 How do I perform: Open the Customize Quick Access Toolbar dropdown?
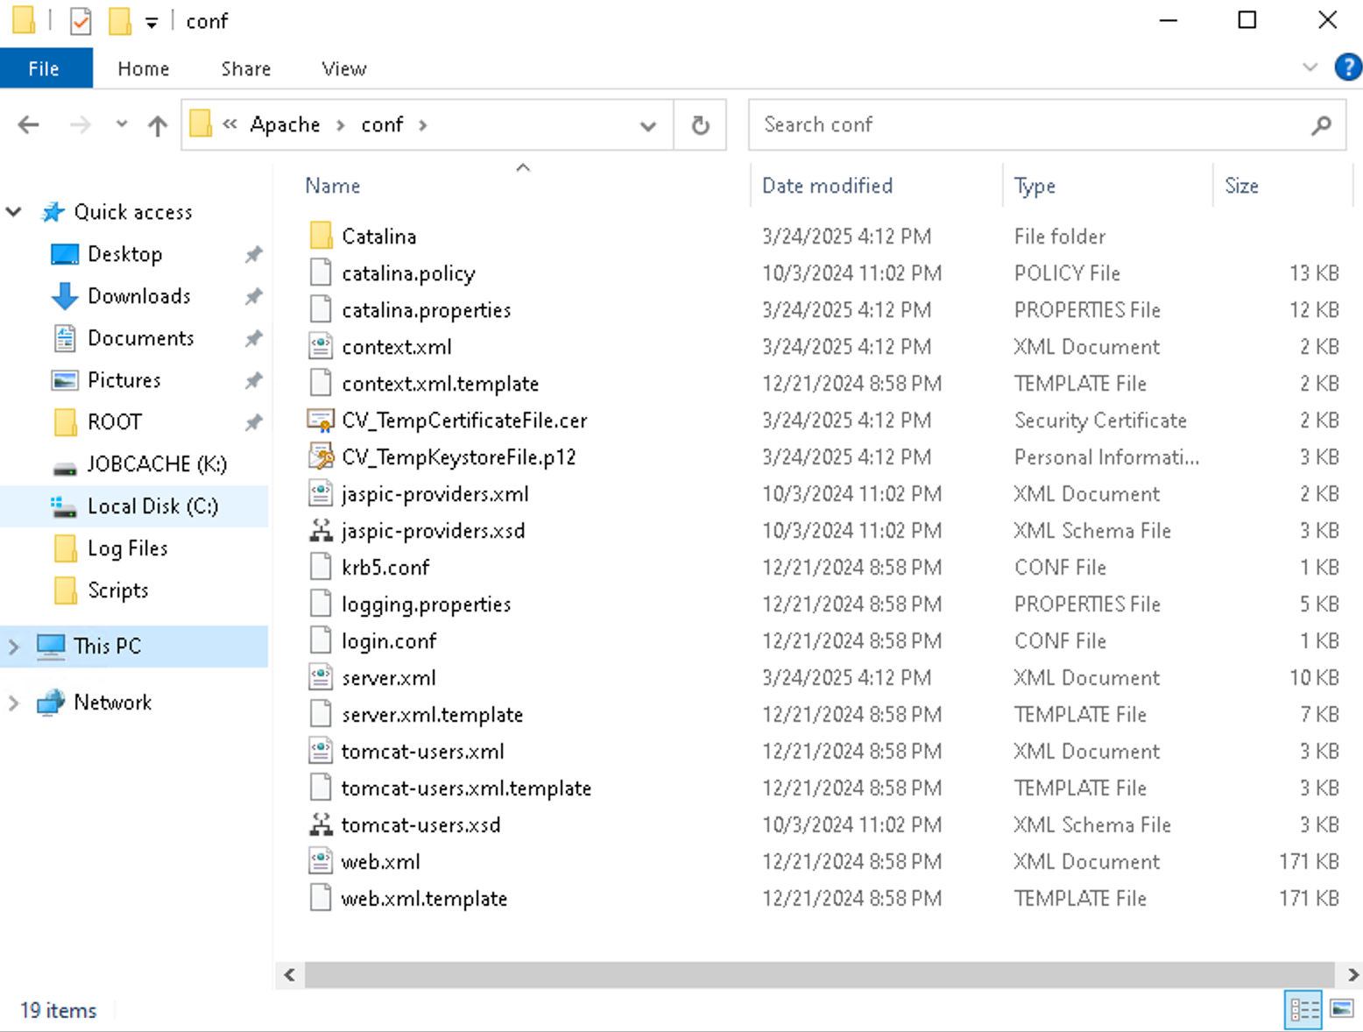[152, 23]
